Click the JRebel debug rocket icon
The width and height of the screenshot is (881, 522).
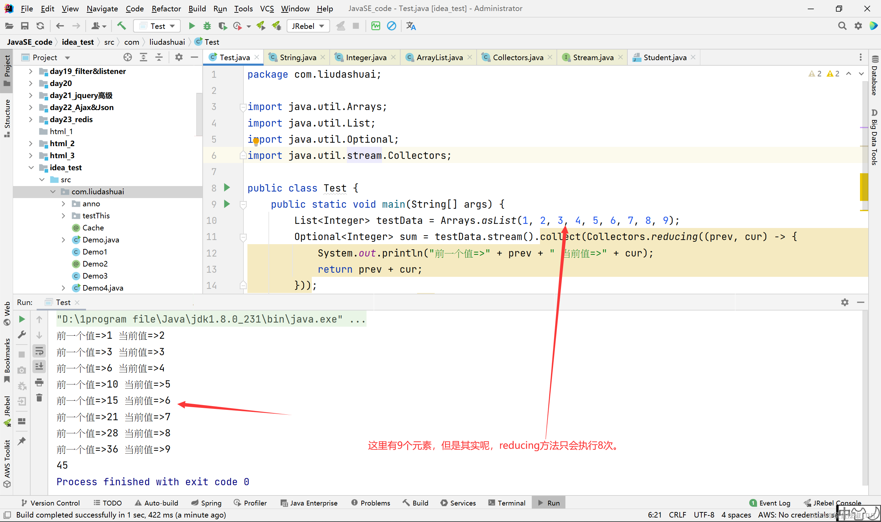pyautogui.click(x=277, y=26)
